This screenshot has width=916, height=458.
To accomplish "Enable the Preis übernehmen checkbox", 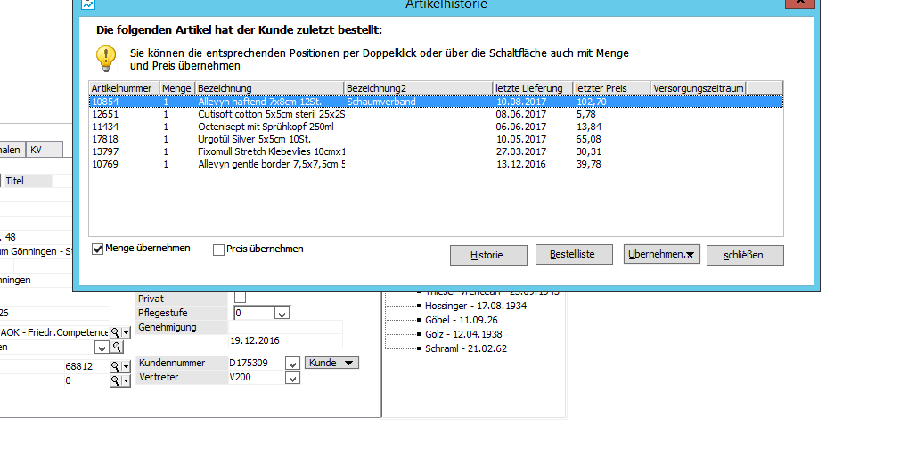I will point(218,249).
